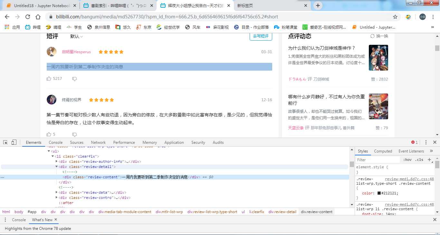The width and height of the screenshot is (440, 235).
Task: Open the drawer three-dot menu beside Console
Action: [x=5, y=220]
